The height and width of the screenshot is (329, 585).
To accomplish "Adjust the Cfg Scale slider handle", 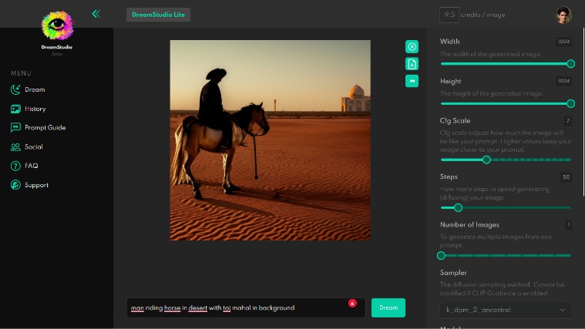I will (x=486, y=160).
